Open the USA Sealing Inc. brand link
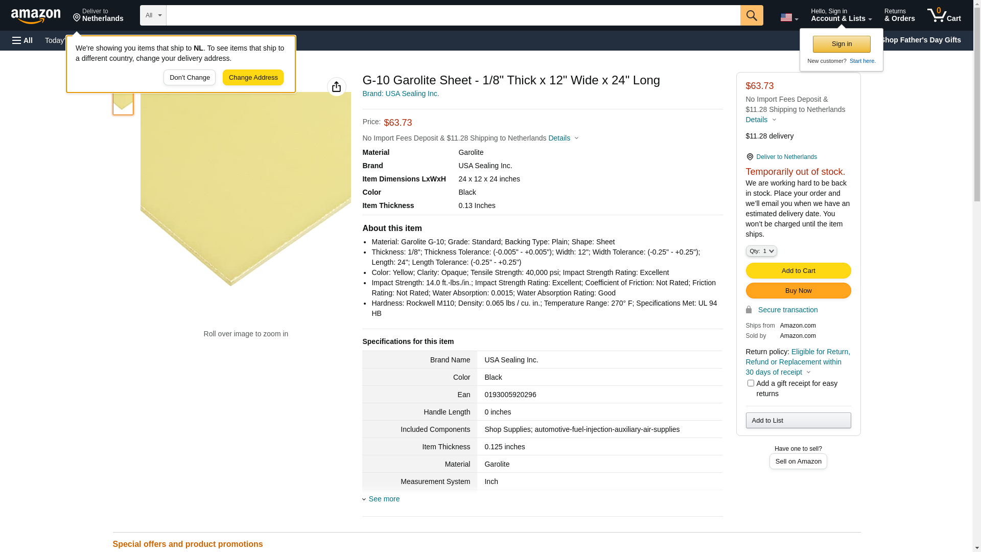981x552 pixels. coord(400,94)
